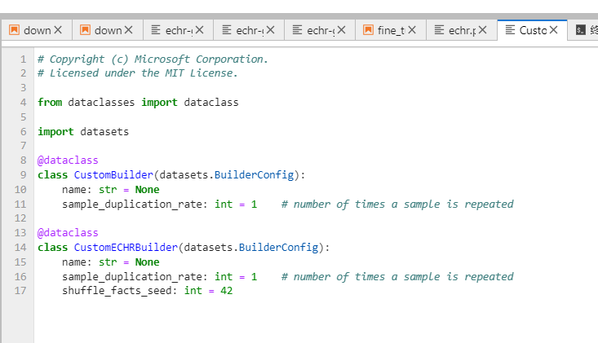
Task: Click the 'class CustomBuilder' definition line
Action: tap(171, 175)
